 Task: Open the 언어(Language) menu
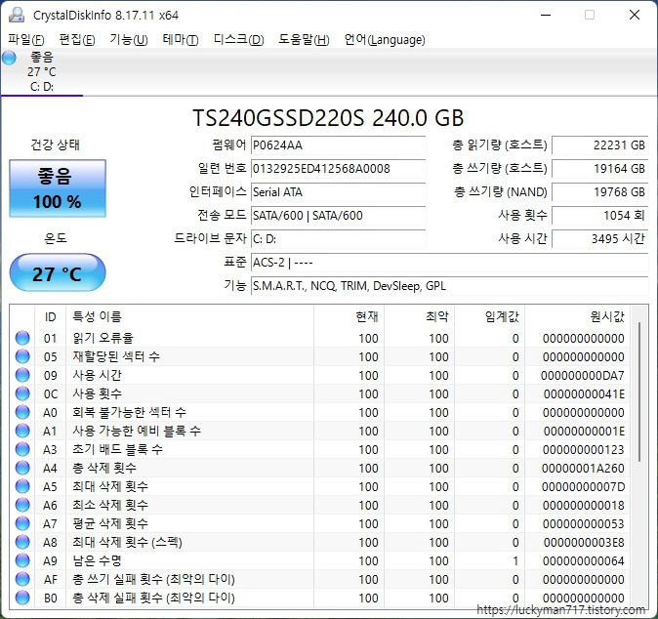tap(385, 39)
